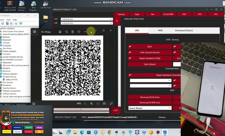Open SamFw Tool desktop shortcut
The image size is (225, 136).
(46, 5)
